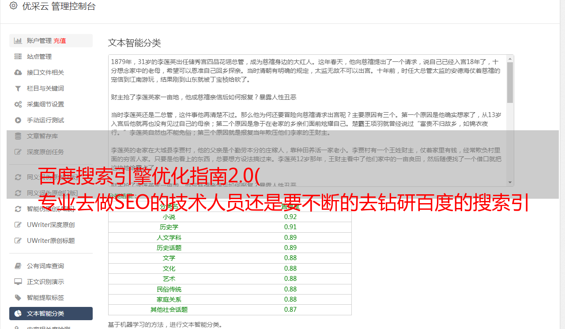The height and width of the screenshot is (329, 565).
Task: Select UWriter原创标题 in the sidebar
Action: [51, 241]
